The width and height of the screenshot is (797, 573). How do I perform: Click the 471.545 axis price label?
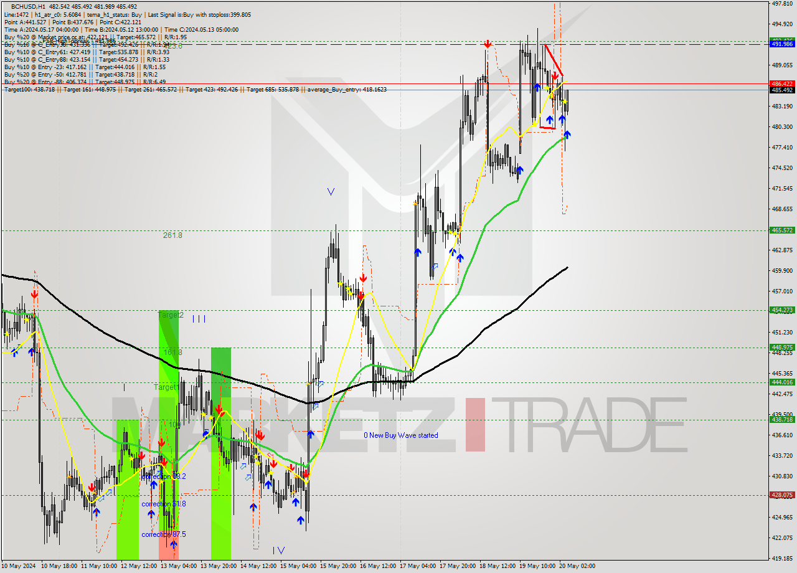(782, 189)
